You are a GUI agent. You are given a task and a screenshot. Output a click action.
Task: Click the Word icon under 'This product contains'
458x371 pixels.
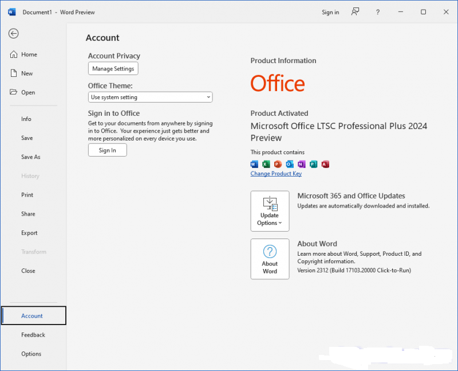[254, 164]
